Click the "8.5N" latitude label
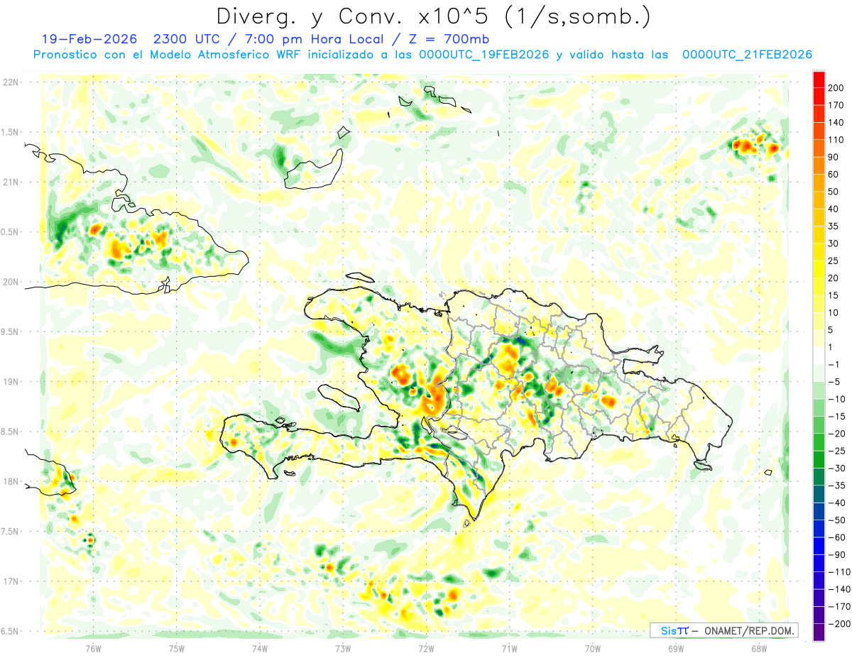This screenshot has width=852, height=658. point(11,432)
